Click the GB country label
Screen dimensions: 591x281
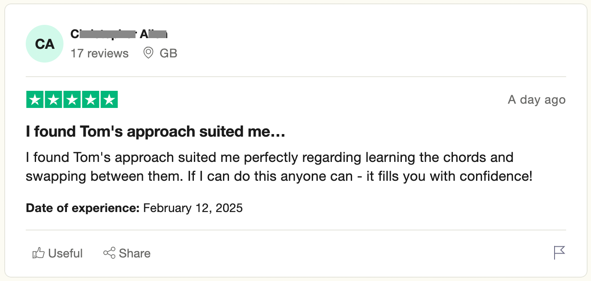168,54
